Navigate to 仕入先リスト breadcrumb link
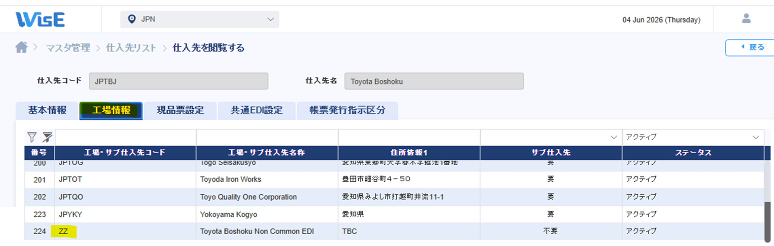This screenshot has width=774, height=246. [131, 48]
